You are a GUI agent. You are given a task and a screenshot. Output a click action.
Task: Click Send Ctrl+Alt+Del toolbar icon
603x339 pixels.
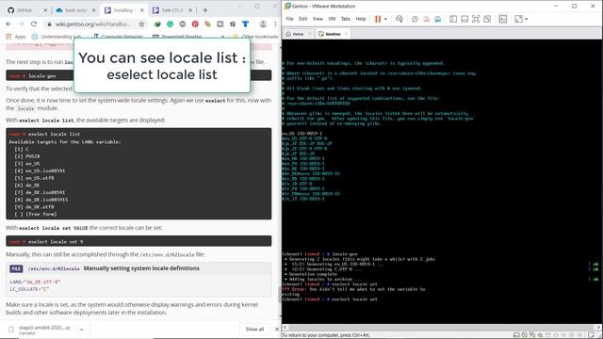tap(399, 19)
